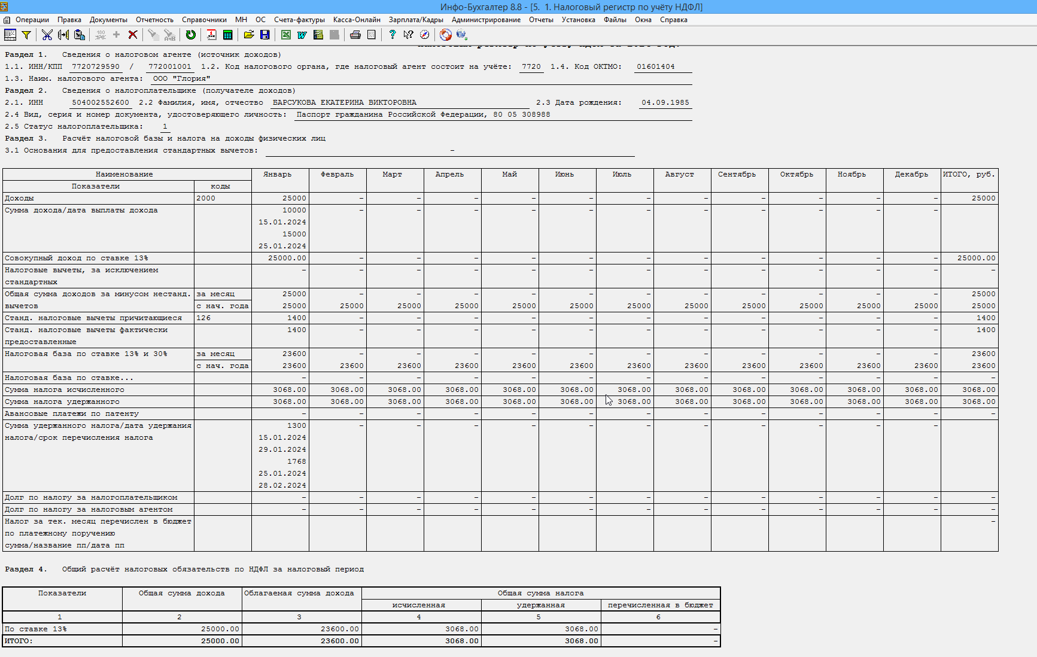Open the Справочники menu
Viewport: 1037px width, 657px height.
point(204,20)
